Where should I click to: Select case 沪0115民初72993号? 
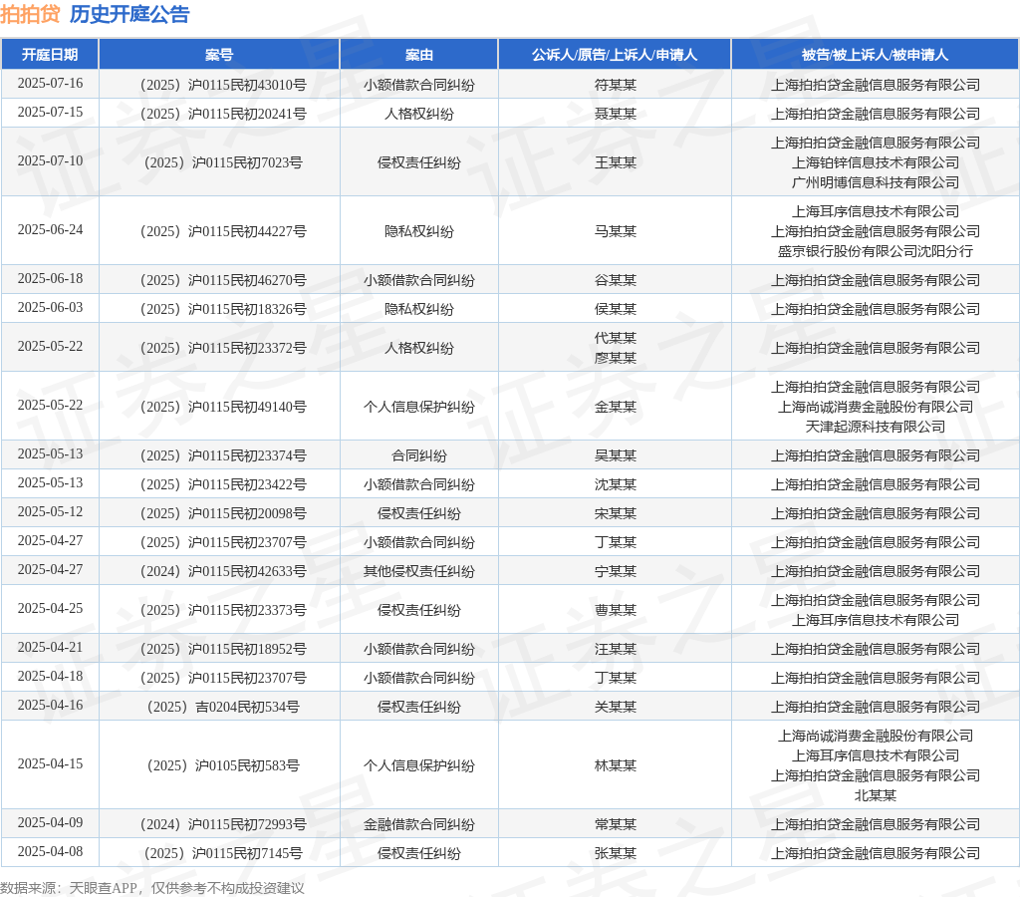(x=223, y=824)
